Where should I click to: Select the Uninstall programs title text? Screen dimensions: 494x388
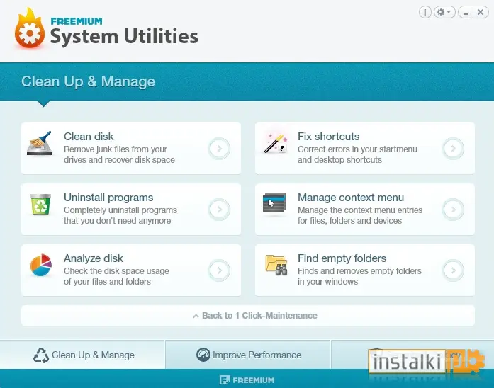(108, 198)
